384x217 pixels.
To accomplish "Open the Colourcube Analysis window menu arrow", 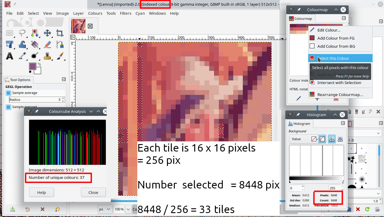I will 91,111.
